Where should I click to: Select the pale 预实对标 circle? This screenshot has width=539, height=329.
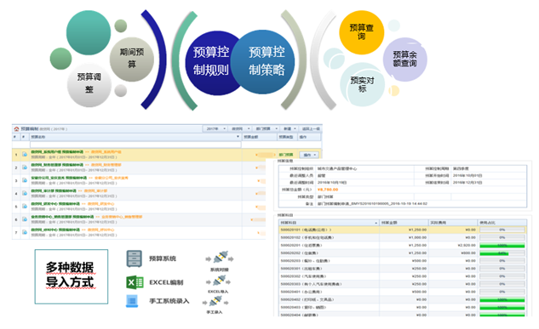click(x=362, y=84)
